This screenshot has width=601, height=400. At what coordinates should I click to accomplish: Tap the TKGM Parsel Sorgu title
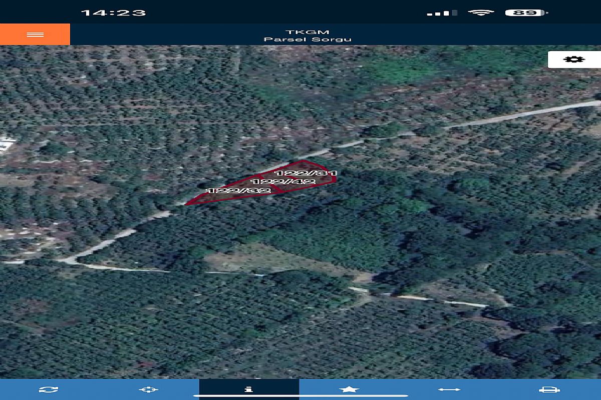308,35
